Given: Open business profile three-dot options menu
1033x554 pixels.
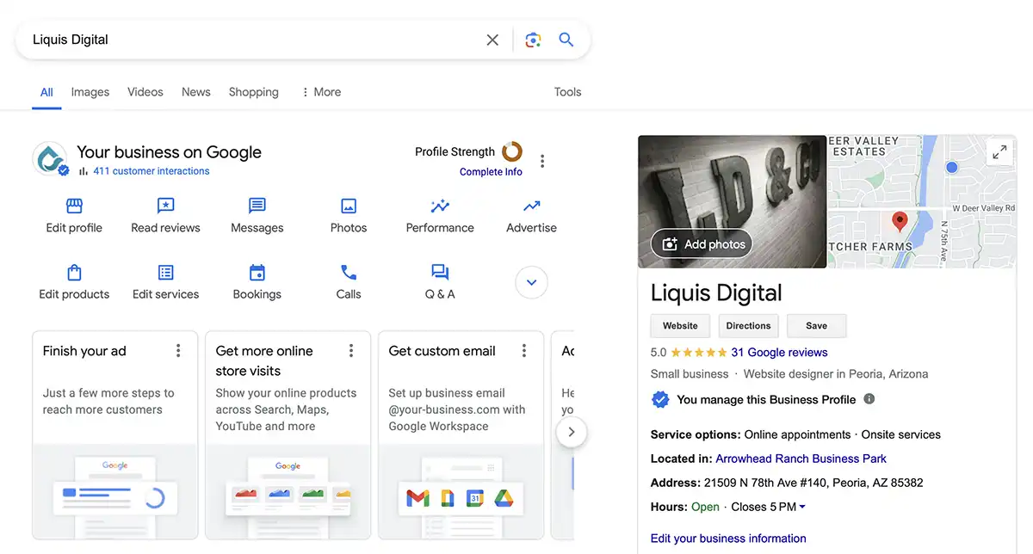Looking at the screenshot, I should point(542,161).
